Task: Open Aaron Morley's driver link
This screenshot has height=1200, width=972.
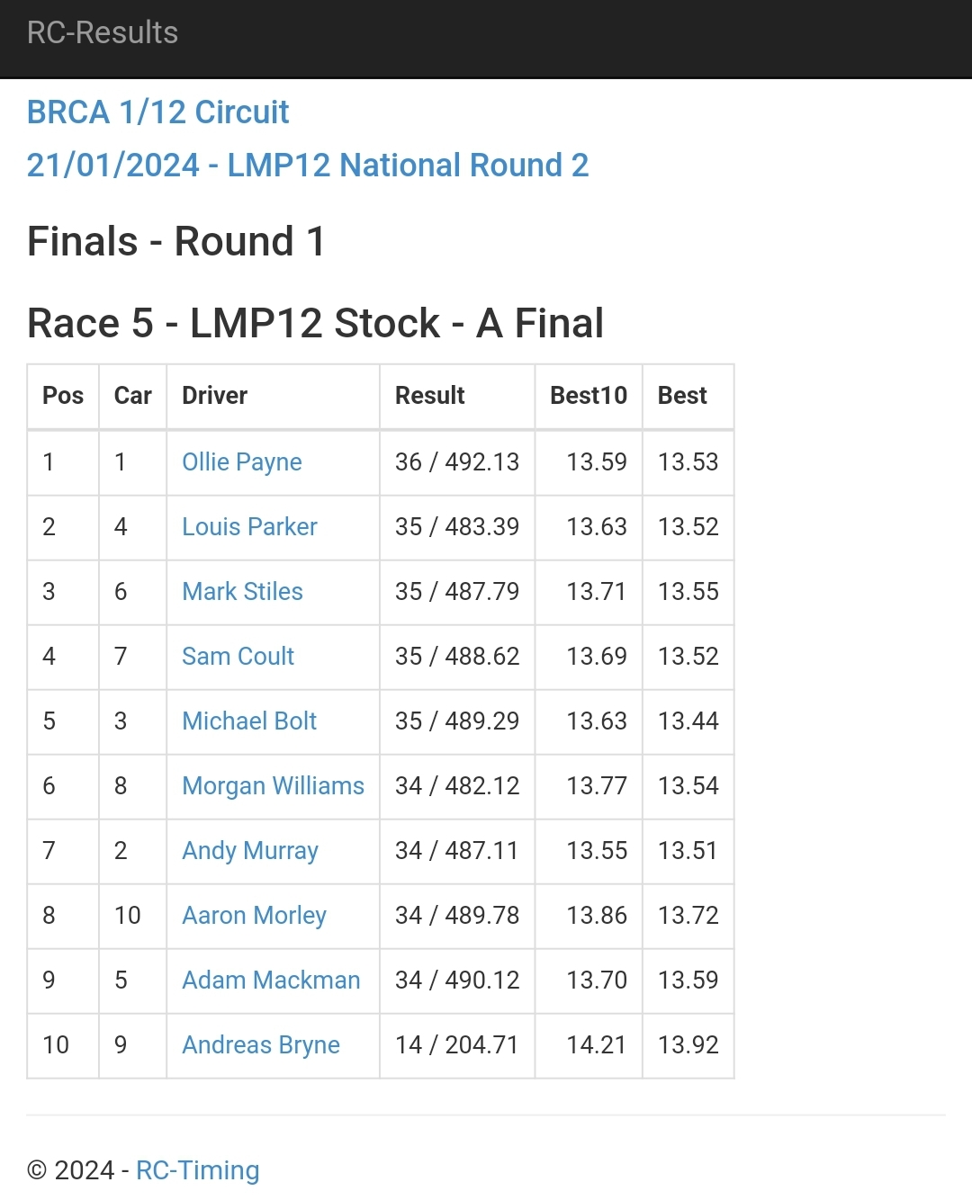Action: [254, 916]
